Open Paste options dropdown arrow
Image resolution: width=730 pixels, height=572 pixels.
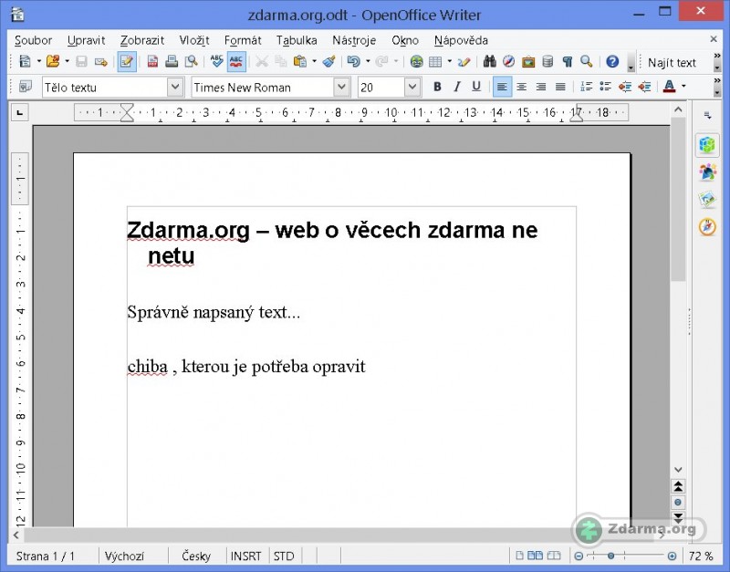pyautogui.click(x=314, y=61)
